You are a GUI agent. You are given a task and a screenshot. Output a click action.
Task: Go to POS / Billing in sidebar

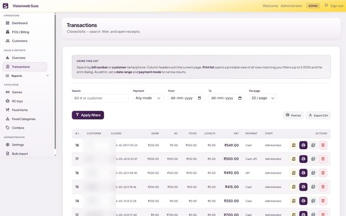(x=20, y=32)
